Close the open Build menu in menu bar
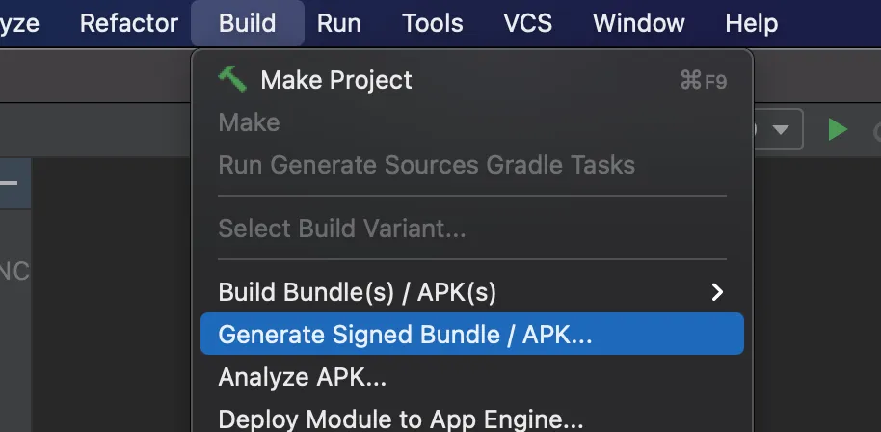Screen dimensions: 881x432 pyautogui.click(x=248, y=23)
